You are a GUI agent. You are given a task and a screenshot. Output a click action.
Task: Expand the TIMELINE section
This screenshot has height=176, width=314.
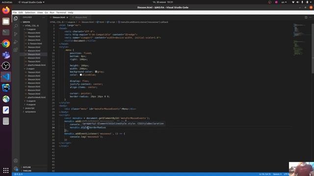pyautogui.click(x=26, y=171)
